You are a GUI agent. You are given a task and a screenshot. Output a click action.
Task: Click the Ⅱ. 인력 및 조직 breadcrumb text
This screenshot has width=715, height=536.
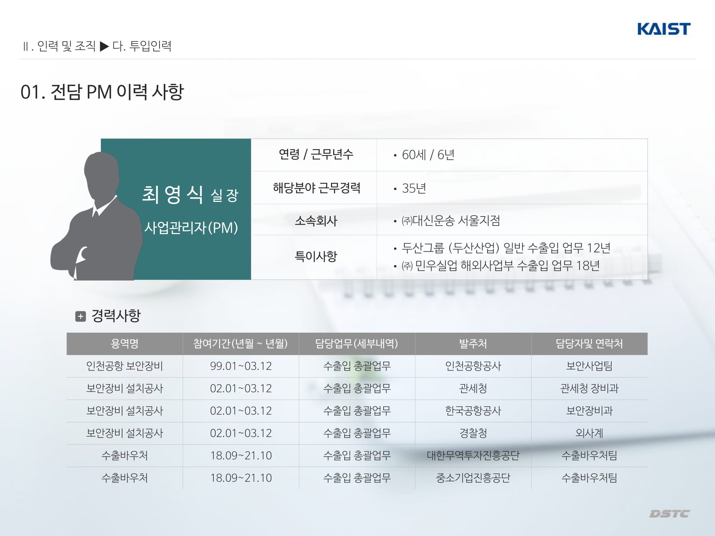pos(59,46)
